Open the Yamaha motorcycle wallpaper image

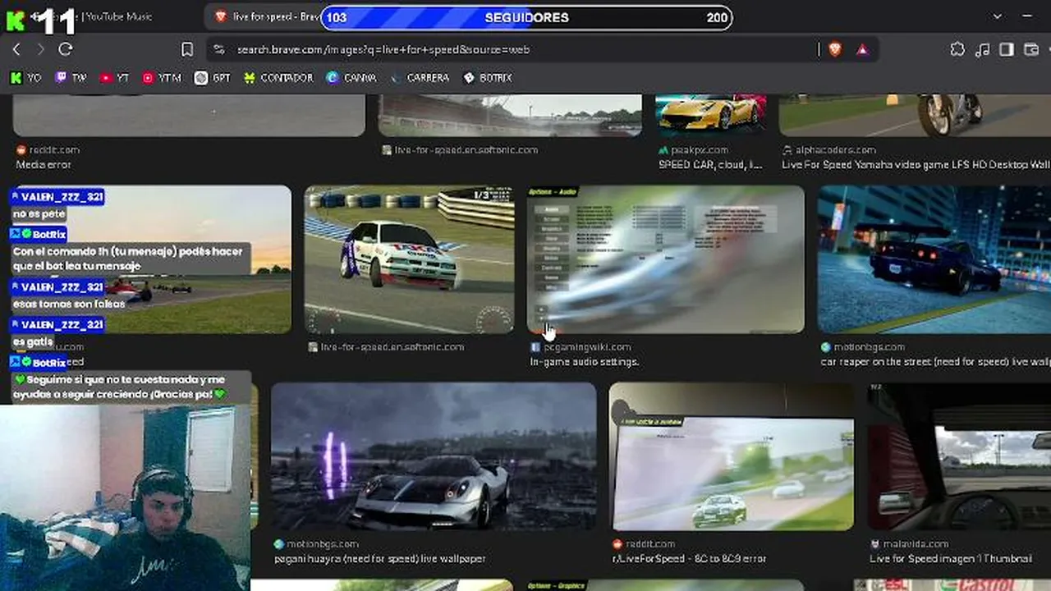pyautogui.click(x=915, y=115)
